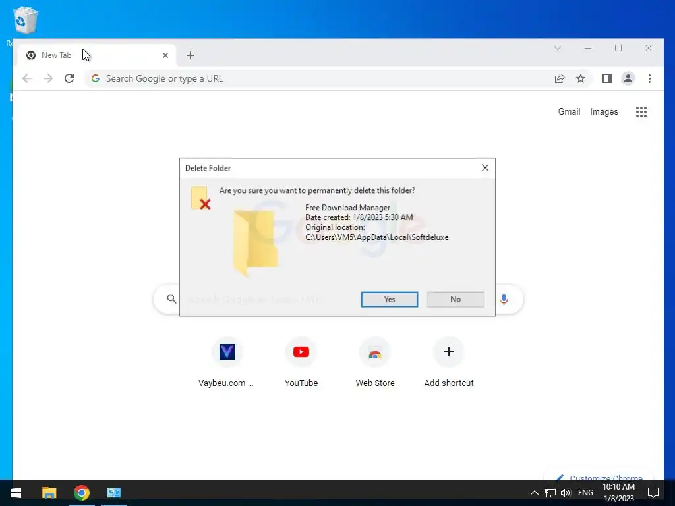Open Web Store shortcut
This screenshot has width=675, height=506.
pos(374,362)
